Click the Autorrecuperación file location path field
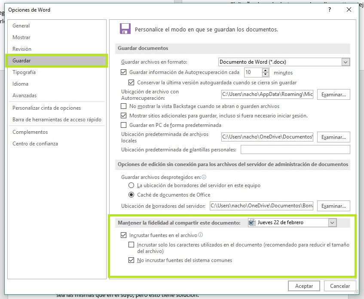364x299 pixels. (x=267, y=94)
